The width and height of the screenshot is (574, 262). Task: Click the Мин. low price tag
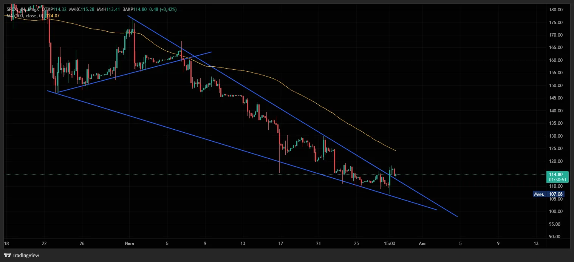coord(539,194)
